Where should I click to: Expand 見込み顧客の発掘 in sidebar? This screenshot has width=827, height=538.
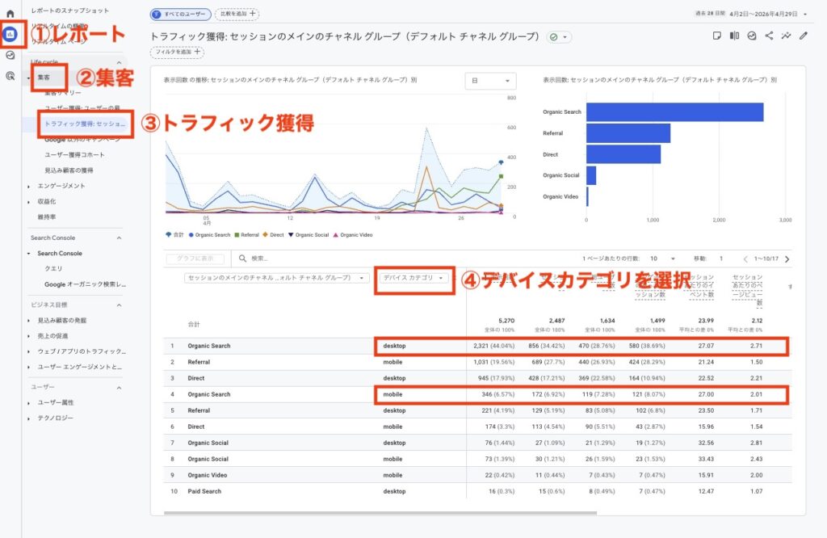coord(28,321)
